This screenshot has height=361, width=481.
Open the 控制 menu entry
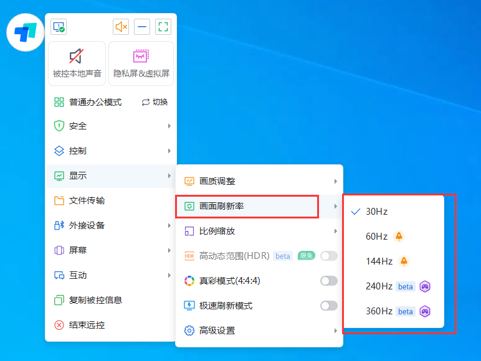tap(111, 151)
